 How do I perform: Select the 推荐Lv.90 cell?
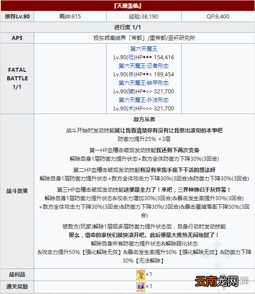(17, 16)
